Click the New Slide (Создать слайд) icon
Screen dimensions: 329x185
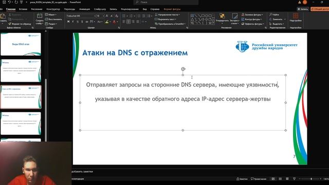click(x=40, y=16)
